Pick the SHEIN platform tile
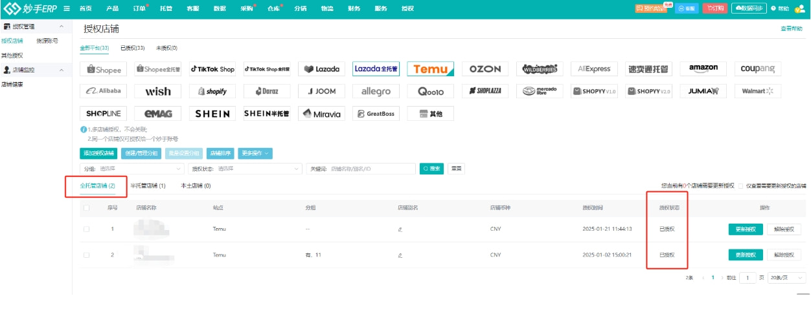Screen dimensions: 811x316 coord(212,114)
